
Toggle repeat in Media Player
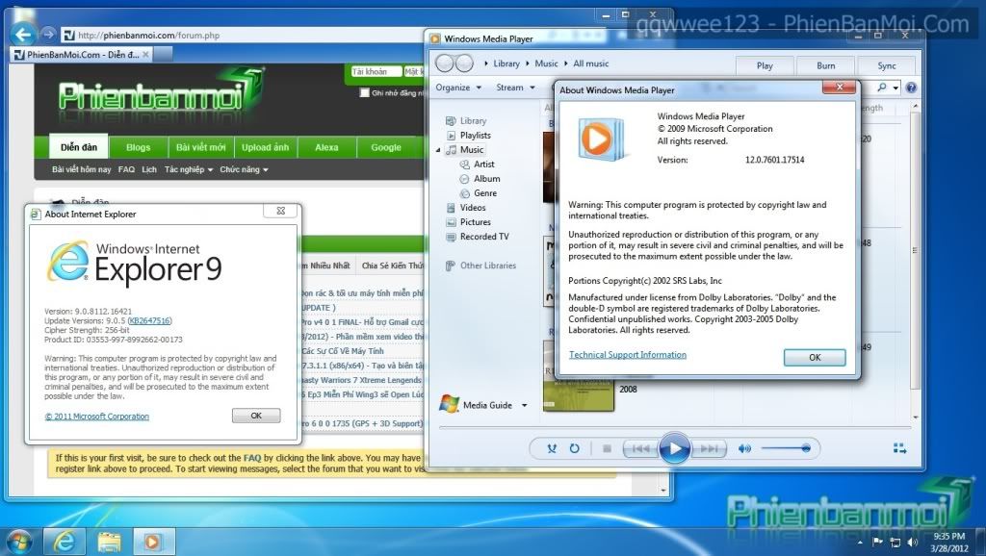[x=574, y=448]
